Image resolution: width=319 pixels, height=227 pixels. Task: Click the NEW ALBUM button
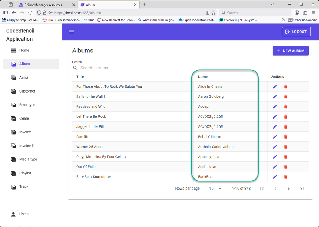[291, 51]
